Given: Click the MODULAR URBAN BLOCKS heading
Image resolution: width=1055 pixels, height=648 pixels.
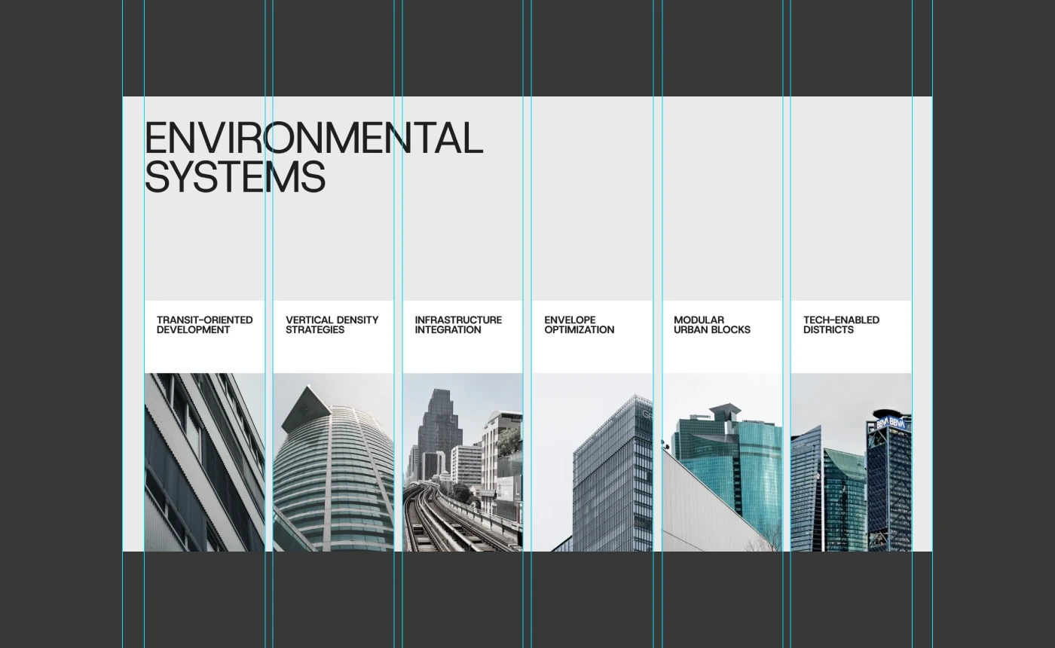Looking at the screenshot, I should [x=711, y=325].
